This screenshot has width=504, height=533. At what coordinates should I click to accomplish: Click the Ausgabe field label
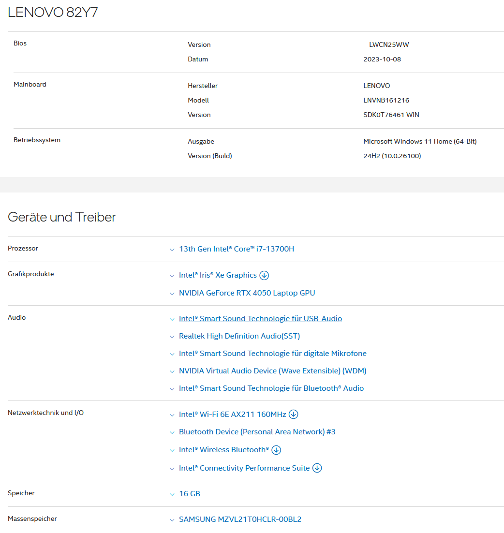point(201,141)
